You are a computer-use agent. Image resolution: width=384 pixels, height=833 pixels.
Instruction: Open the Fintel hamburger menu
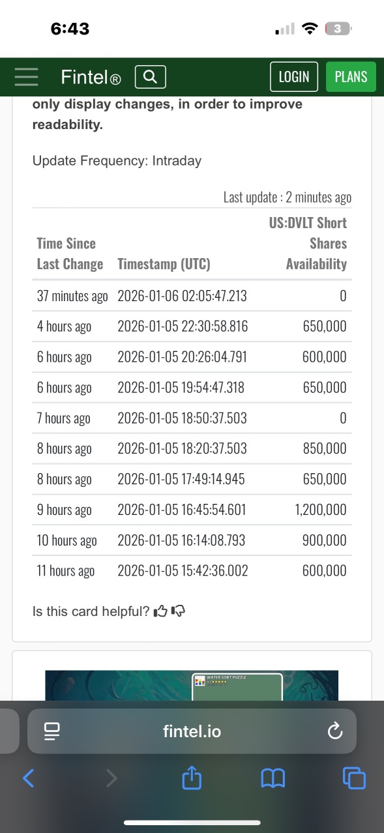[27, 77]
